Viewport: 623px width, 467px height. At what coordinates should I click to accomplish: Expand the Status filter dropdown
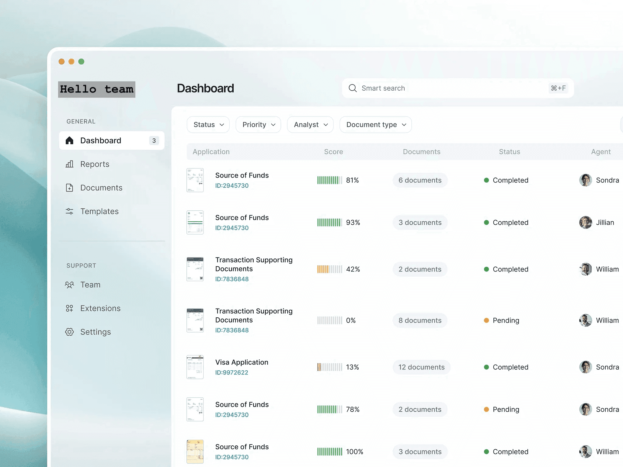pyautogui.click(x=208, y=125)
